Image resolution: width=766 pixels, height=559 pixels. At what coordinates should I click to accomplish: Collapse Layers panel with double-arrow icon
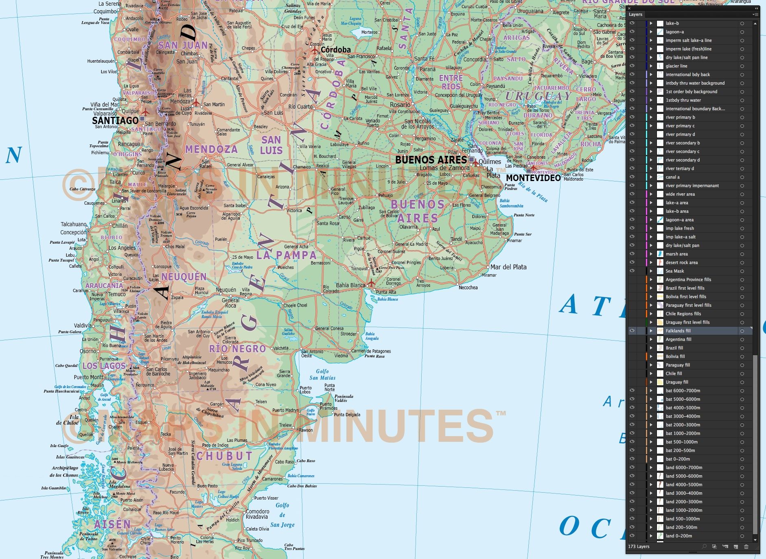coord(756,8)
